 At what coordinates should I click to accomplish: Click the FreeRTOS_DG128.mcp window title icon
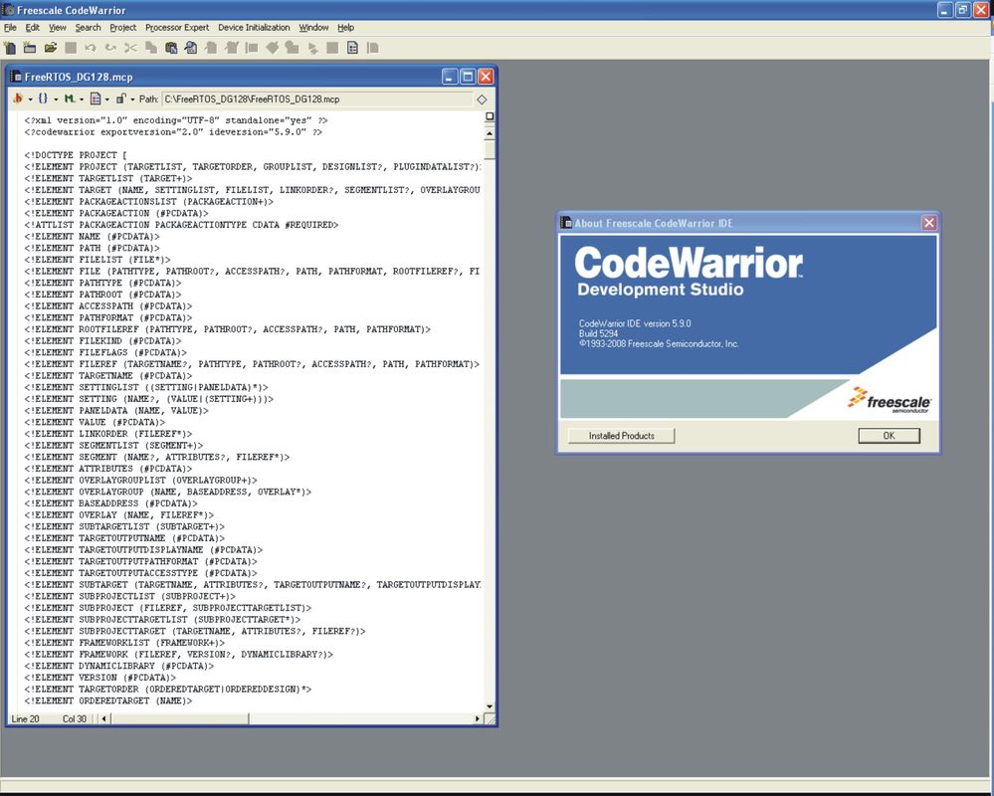click(x=16, y=77)
